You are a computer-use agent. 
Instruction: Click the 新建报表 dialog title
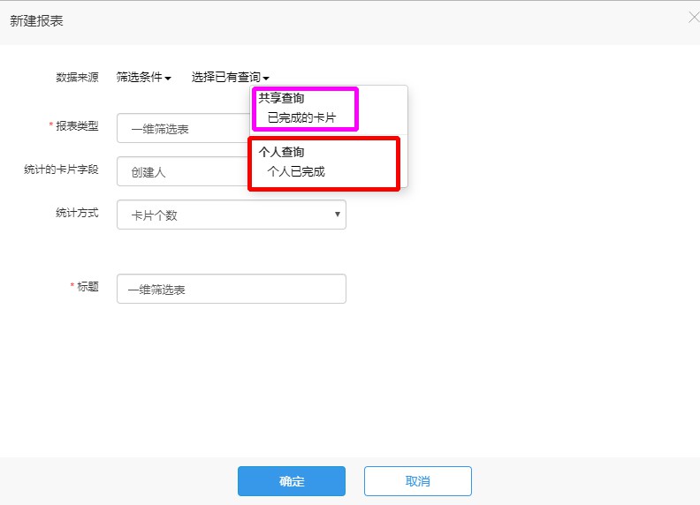tap(36, 21)
